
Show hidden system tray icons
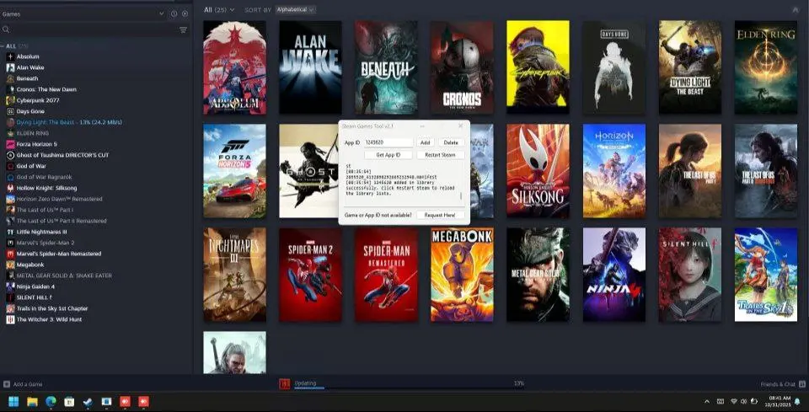point(707,401)
